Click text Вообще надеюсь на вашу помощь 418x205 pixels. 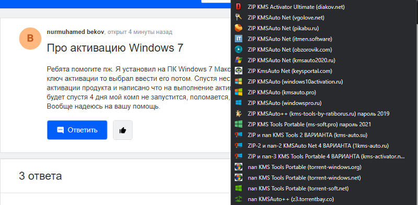tap(103, 106)
